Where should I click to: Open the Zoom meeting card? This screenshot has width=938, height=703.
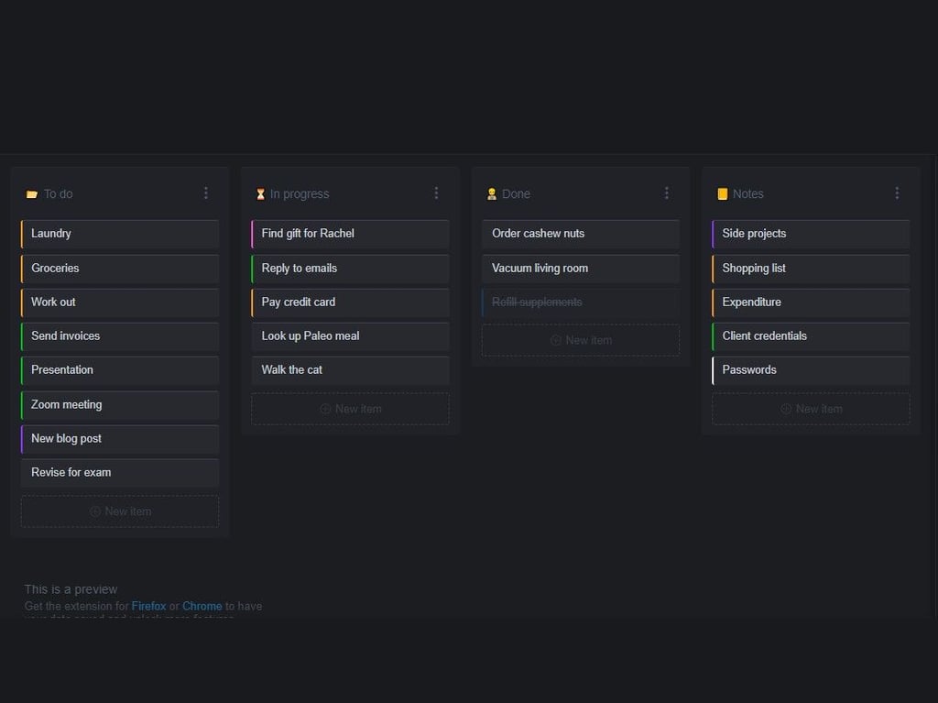coord(120,405)
